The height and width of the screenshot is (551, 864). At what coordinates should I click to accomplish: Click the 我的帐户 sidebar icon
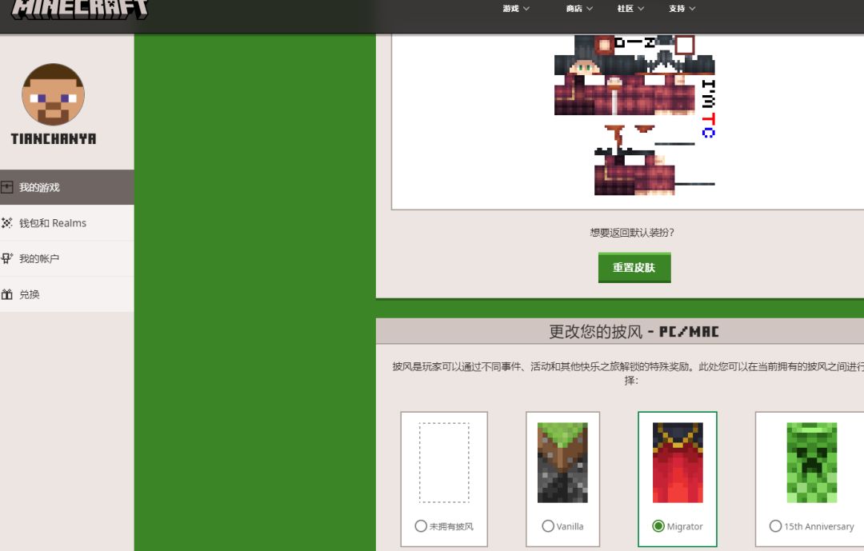click(x=6, y=258)
